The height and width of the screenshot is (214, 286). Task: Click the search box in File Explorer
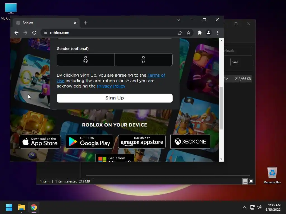click(238, 51)
